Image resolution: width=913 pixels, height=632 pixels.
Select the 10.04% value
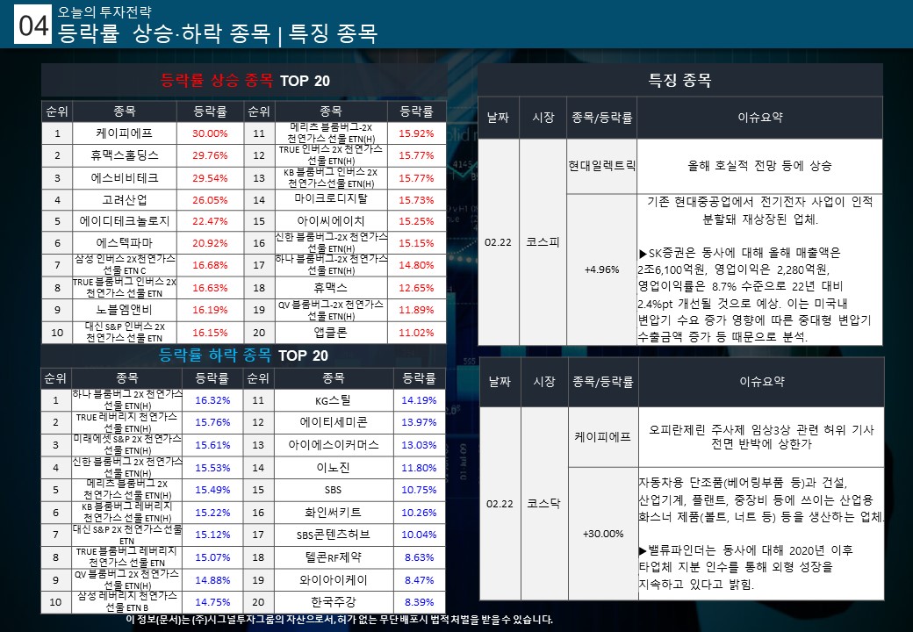(x=419, y=535)
